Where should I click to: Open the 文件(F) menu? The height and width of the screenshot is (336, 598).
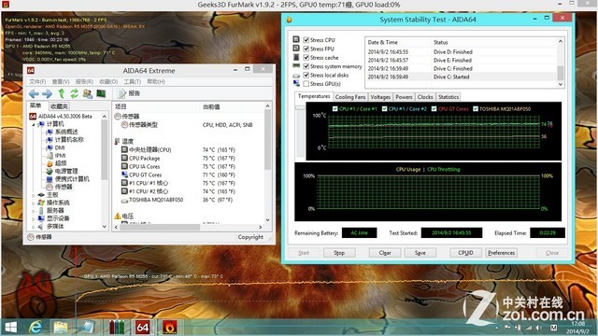tap(37, 82)
